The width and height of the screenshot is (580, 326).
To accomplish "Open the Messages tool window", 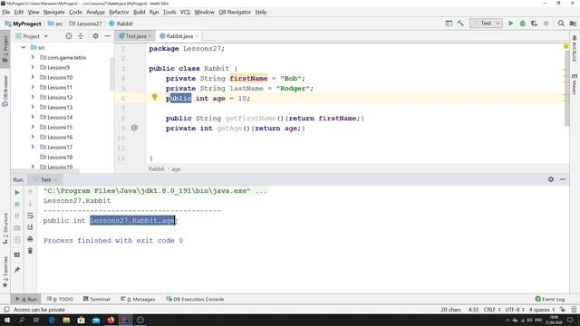I will [138, 299].
